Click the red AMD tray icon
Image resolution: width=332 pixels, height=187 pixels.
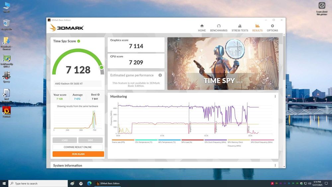(x=272, y=183)
